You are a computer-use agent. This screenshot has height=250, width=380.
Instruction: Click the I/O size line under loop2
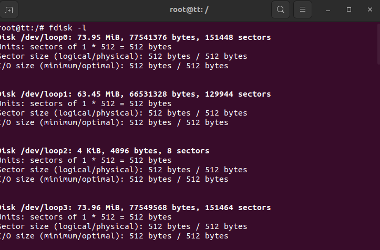click(x=114, y=179)
